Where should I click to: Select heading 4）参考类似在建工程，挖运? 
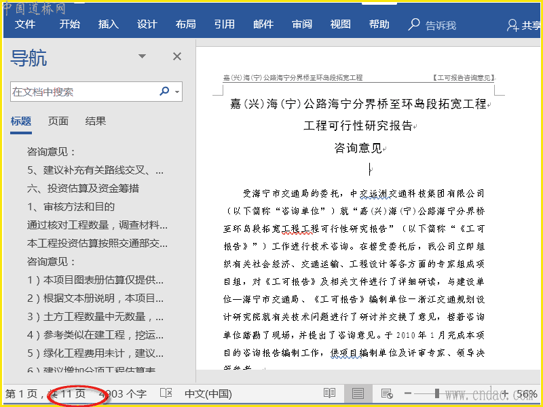95,334
